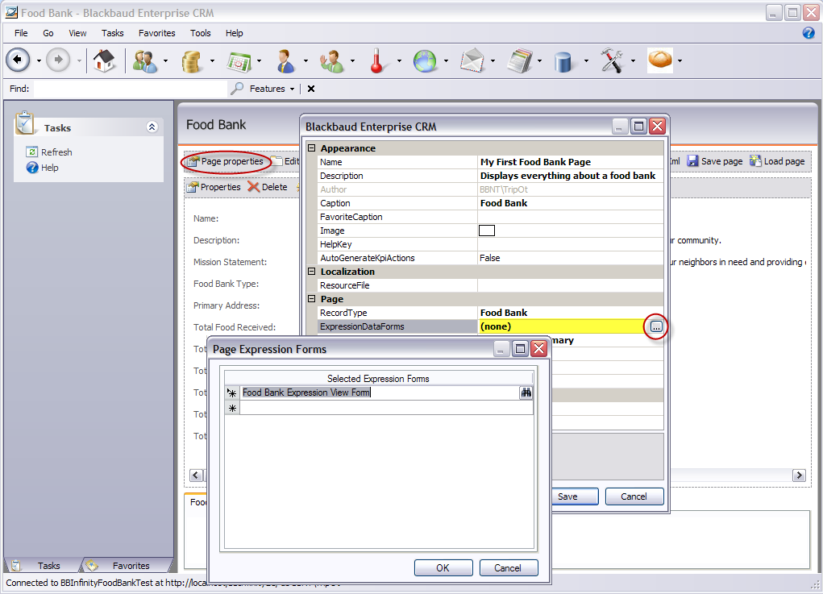Open dropdown arrow next to Back button

point(39,61)
